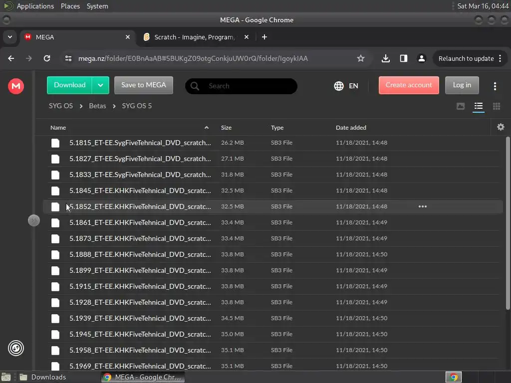This screenshot has height=383, width=511.
Task: Open the Places menu
Action: click(x=70, y=6)
